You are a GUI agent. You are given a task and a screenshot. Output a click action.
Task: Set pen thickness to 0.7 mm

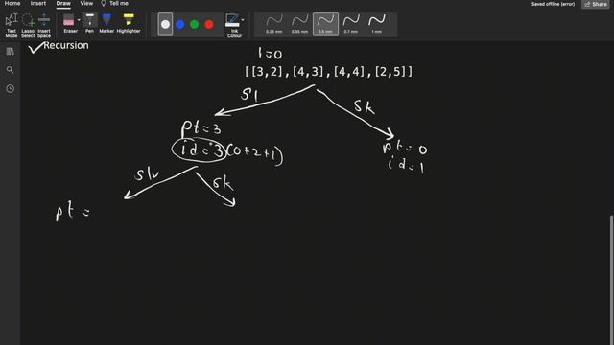tap(351, 24)
